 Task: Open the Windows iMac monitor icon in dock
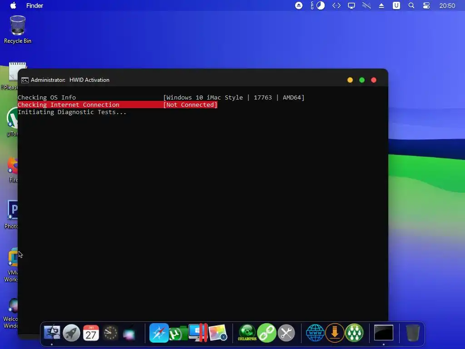(198, 333)
